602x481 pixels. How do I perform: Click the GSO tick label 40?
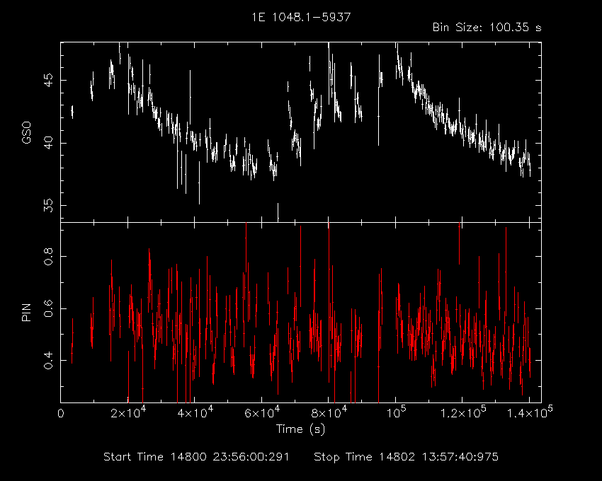48,143
